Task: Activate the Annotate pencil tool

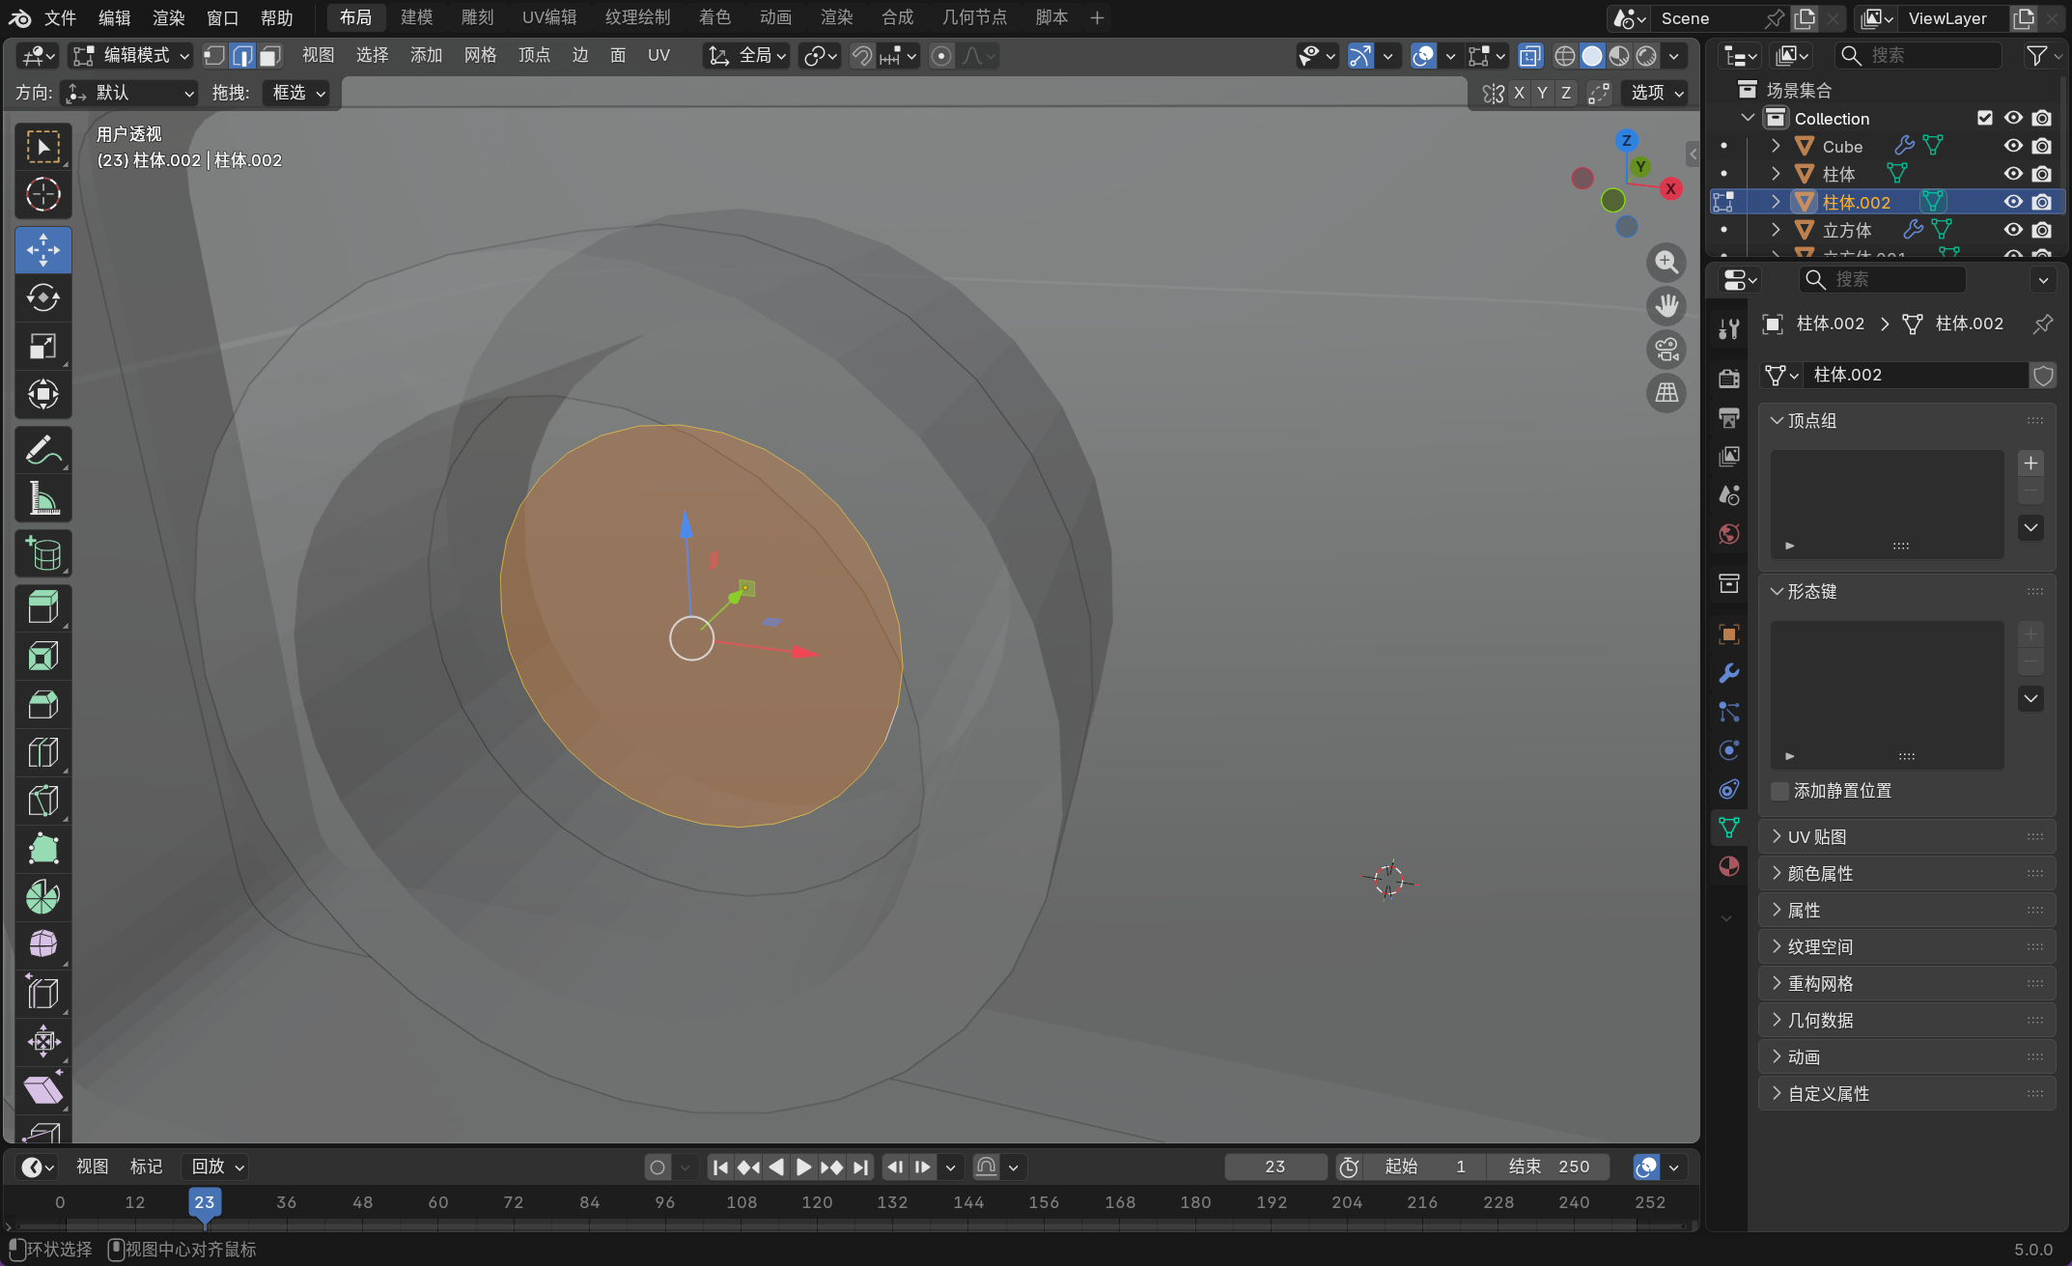Action: (42, 450)
